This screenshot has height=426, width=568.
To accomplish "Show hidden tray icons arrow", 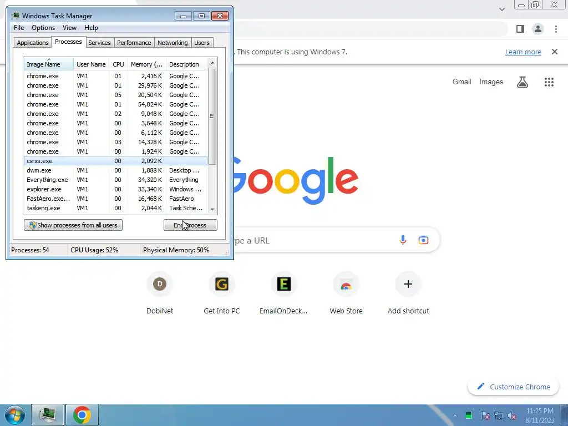I will click(455, 415).
